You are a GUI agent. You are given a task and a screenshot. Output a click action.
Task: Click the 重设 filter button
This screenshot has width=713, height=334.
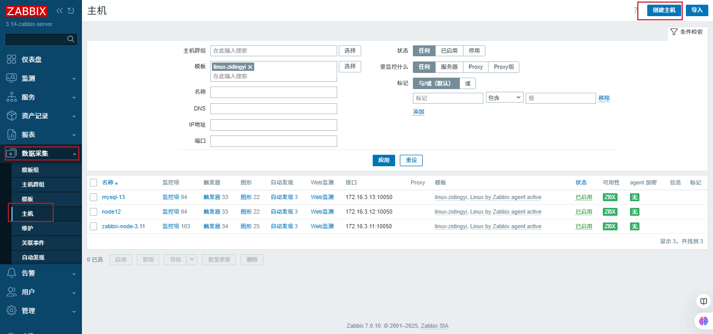tap(411, 160)
